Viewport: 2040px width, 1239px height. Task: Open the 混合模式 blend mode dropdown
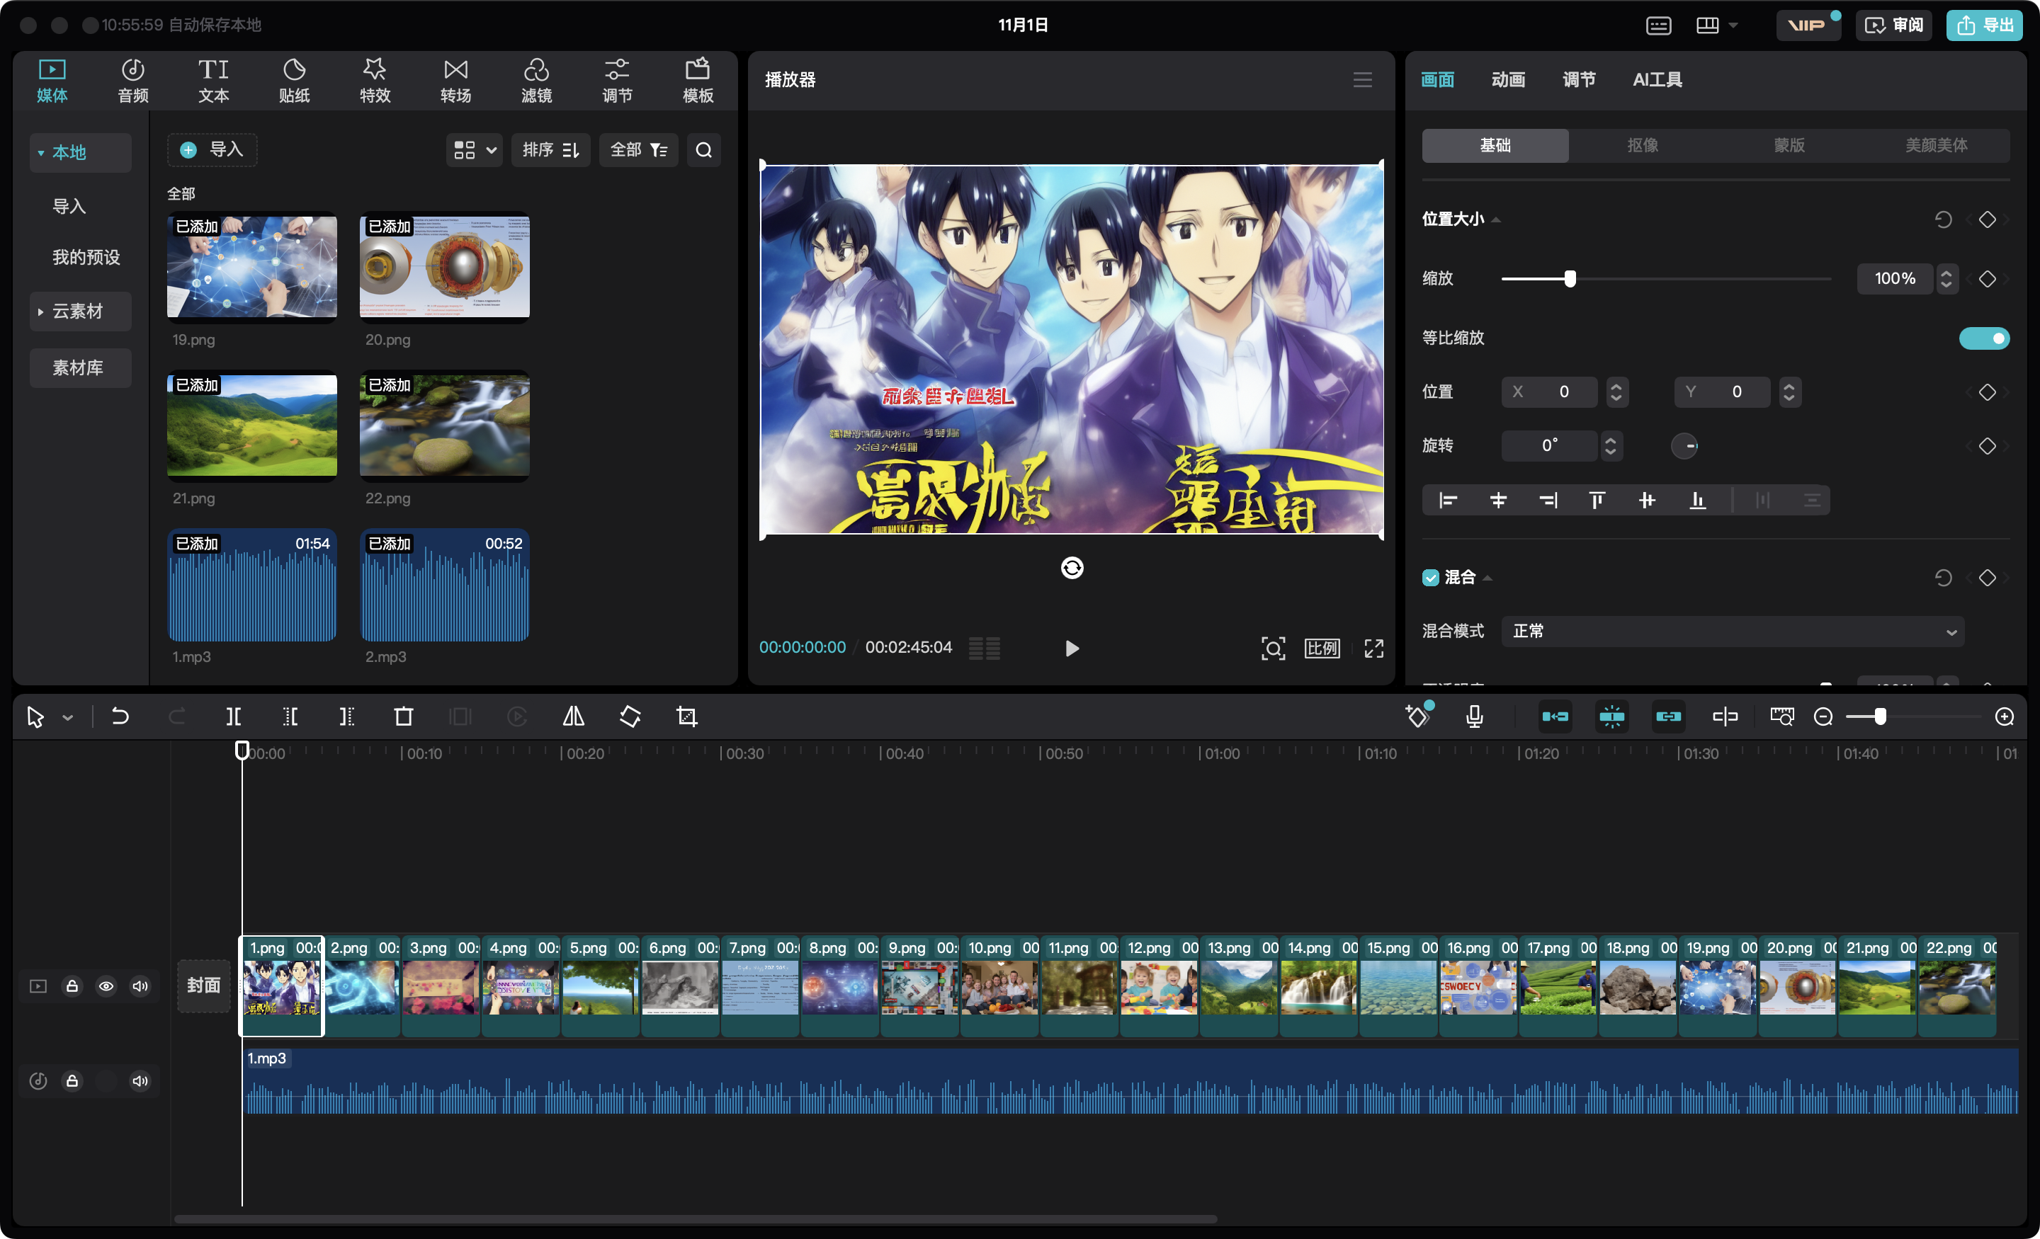[1732, 632]
